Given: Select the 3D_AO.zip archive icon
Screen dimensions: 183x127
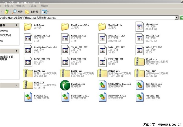Looking at the screenshot, I should [140, 62].
